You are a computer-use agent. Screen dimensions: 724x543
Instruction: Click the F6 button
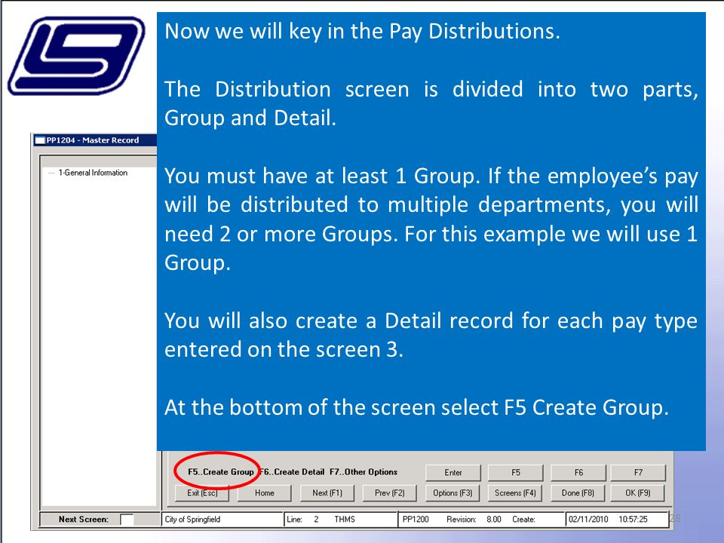click(578, 472)
